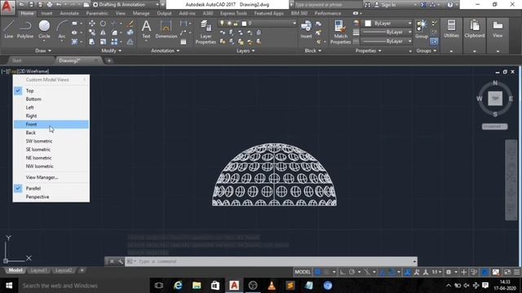Image resolution: width=522 pixels, height=293 pixels.
Task: Toggle the MODEL space button in status bar
Action: click(x=303, y=272)
